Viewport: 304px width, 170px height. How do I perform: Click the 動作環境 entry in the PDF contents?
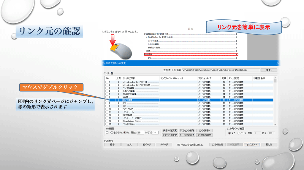pos(191,54)
